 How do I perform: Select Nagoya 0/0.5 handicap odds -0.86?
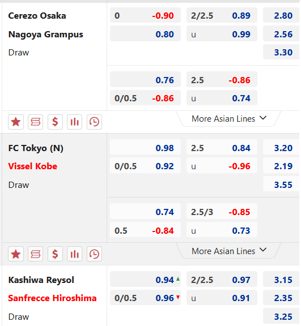click(x=145, y=98)
